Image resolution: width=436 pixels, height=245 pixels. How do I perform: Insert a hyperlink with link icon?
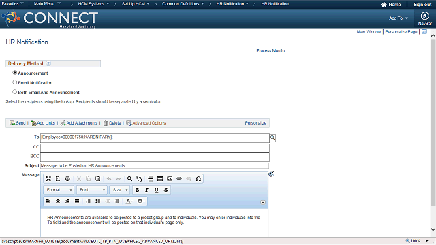click(179, 178)
